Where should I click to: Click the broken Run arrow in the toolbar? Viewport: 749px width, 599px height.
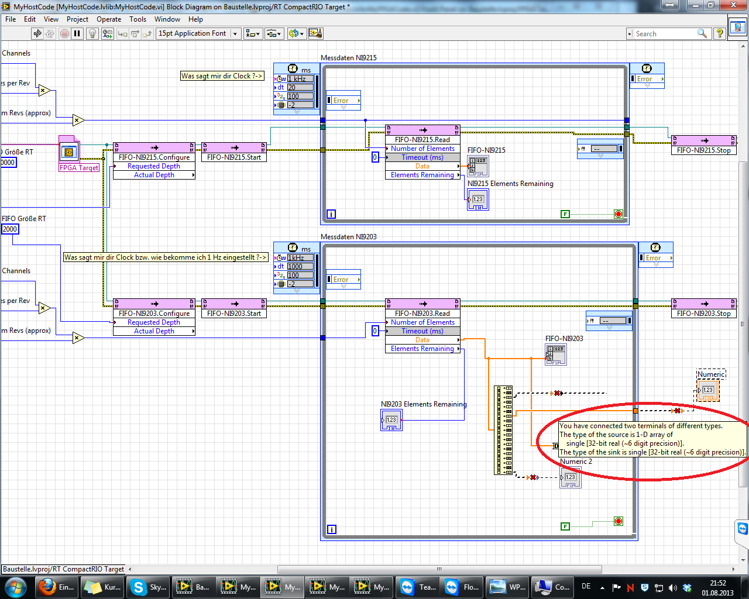38,33
